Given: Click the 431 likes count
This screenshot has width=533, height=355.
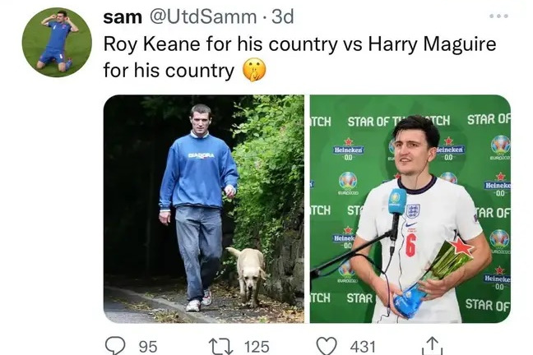Looking at the screenshot, I should [x=363, y=346].
